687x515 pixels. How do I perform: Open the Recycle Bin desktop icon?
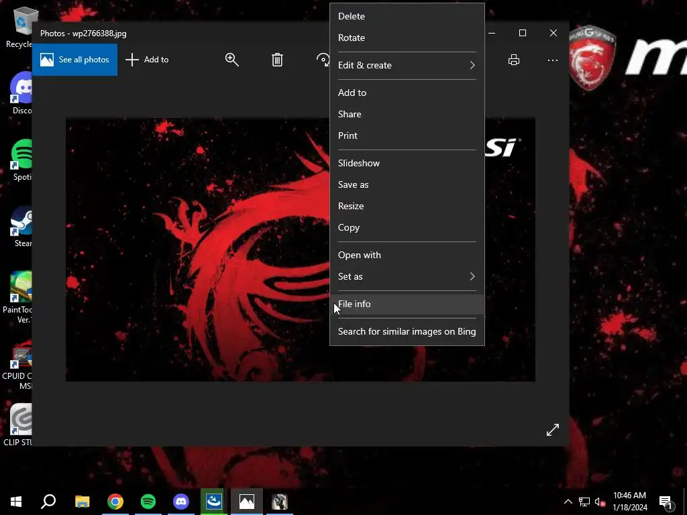point(22,26)
